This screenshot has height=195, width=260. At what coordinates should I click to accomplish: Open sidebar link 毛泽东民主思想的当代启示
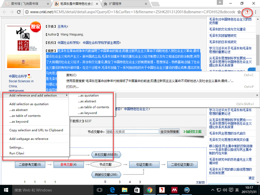[x=227, y=133]
